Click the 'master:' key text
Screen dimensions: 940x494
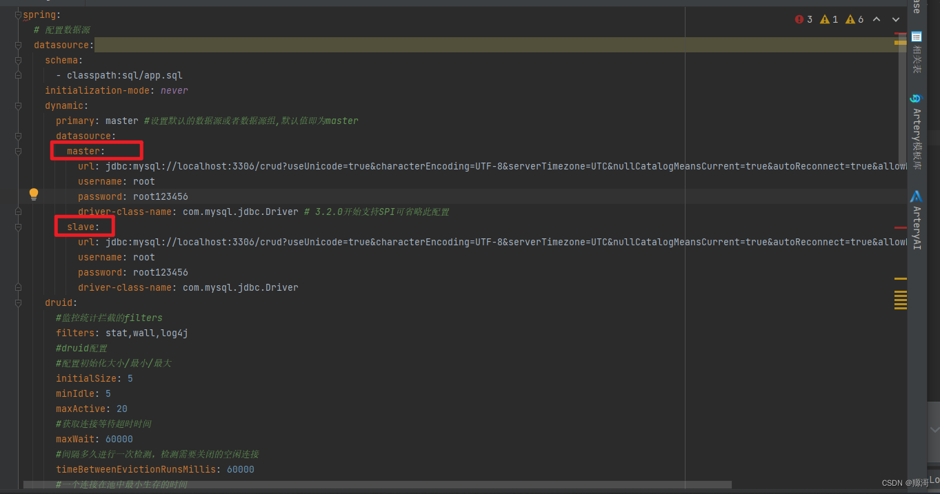click(x=86, y=151)
